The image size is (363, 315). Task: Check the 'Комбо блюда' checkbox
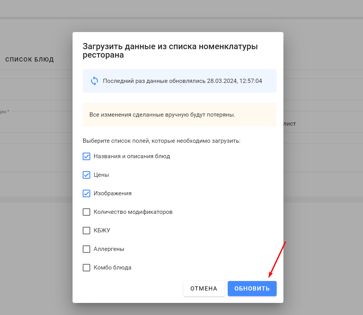click(86, 268)
